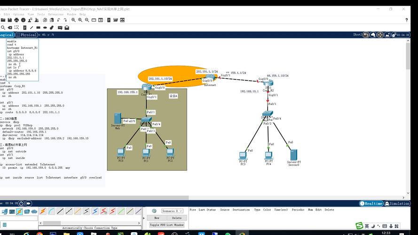Switch to Simulation mode
The height and width of the screenshot is (235, 418).
point(397,204)
